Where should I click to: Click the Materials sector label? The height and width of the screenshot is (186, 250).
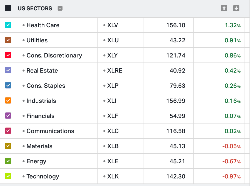[39, 146]
